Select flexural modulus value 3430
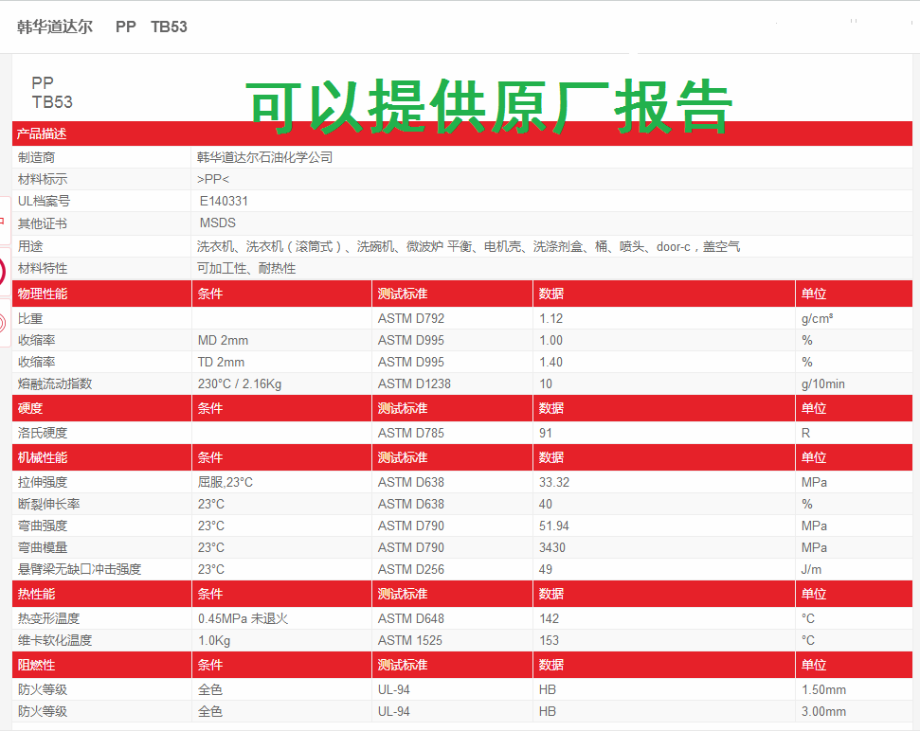920x731 pixels. 552,547
